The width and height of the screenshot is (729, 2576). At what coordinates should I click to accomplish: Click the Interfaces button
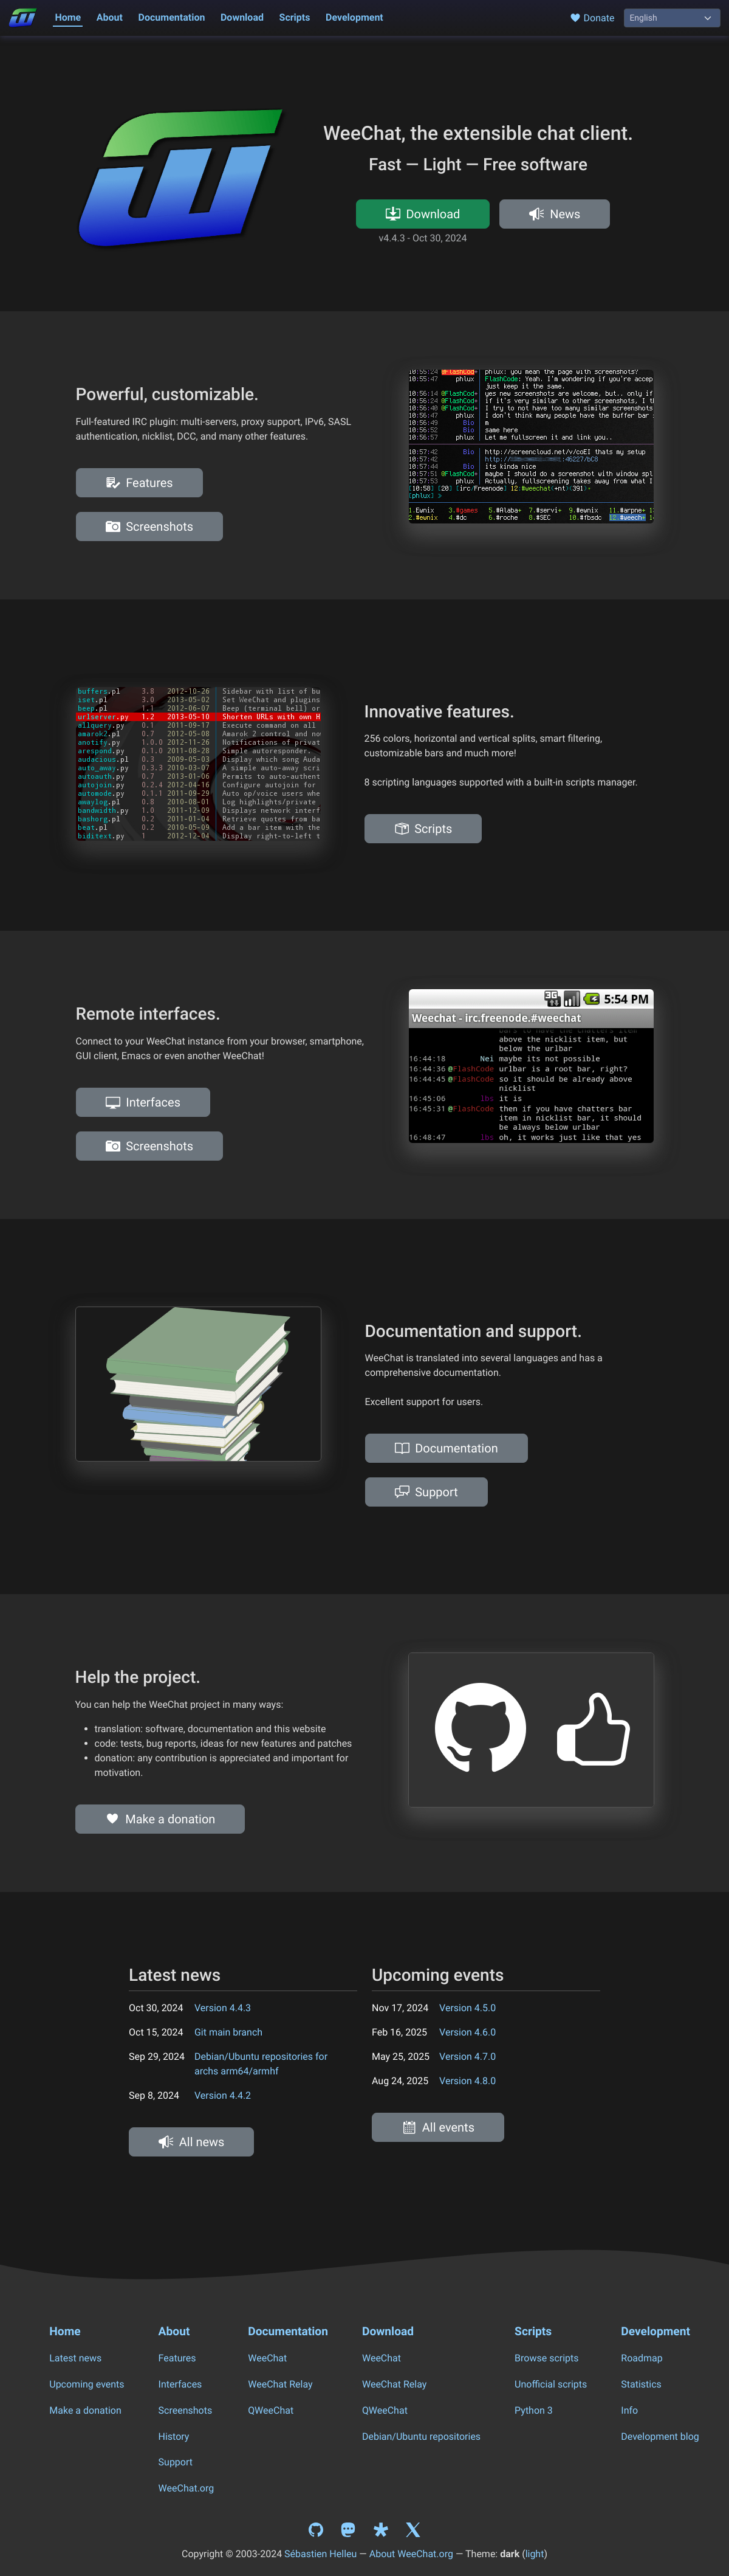[143, 1102]
